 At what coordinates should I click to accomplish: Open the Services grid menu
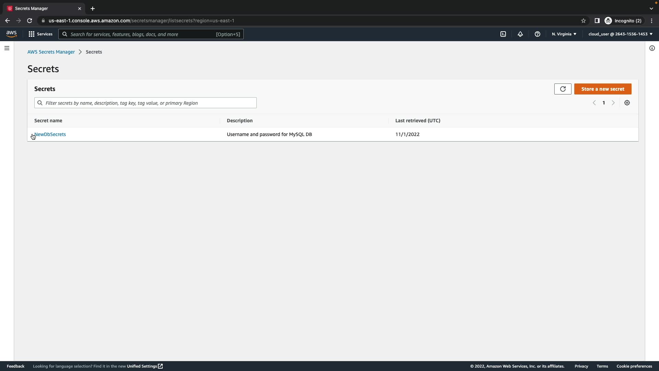(41, 34)
